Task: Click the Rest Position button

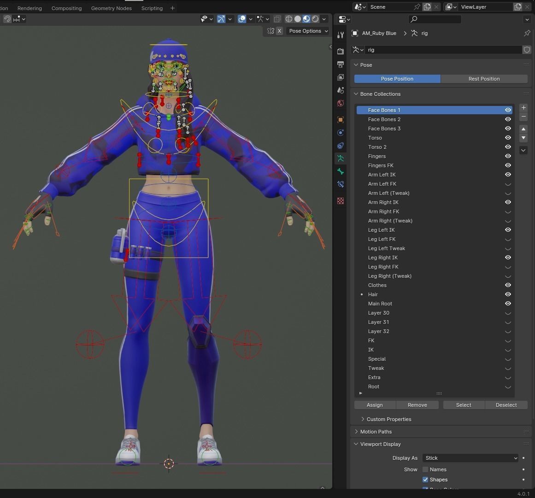Action: click(x=484, y=79)
